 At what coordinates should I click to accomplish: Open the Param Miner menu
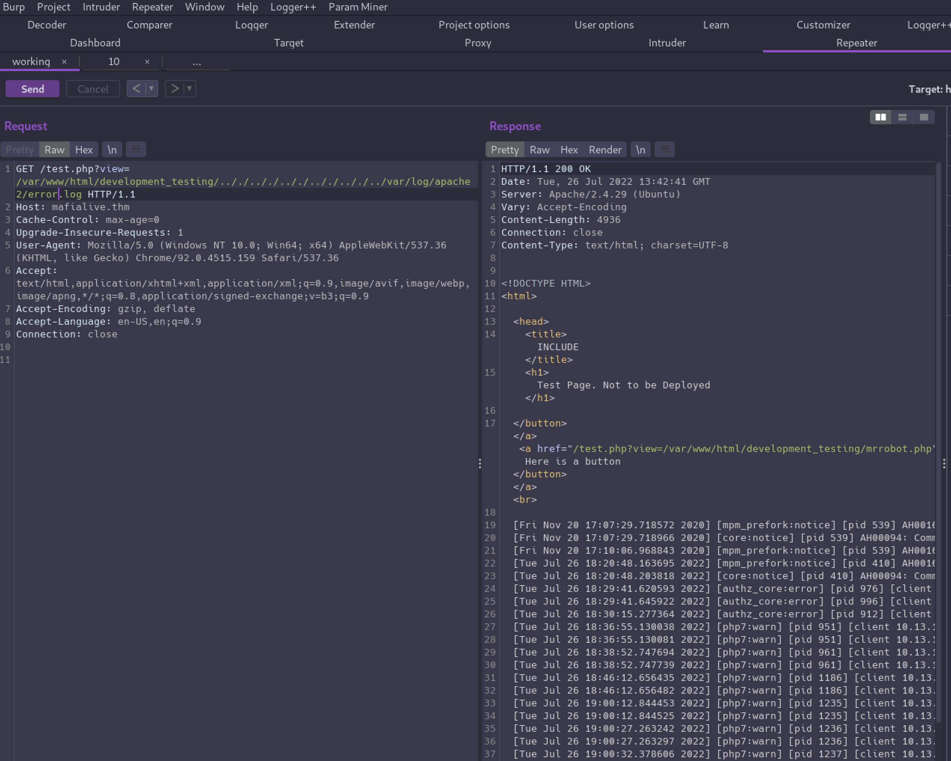point(358,7)
